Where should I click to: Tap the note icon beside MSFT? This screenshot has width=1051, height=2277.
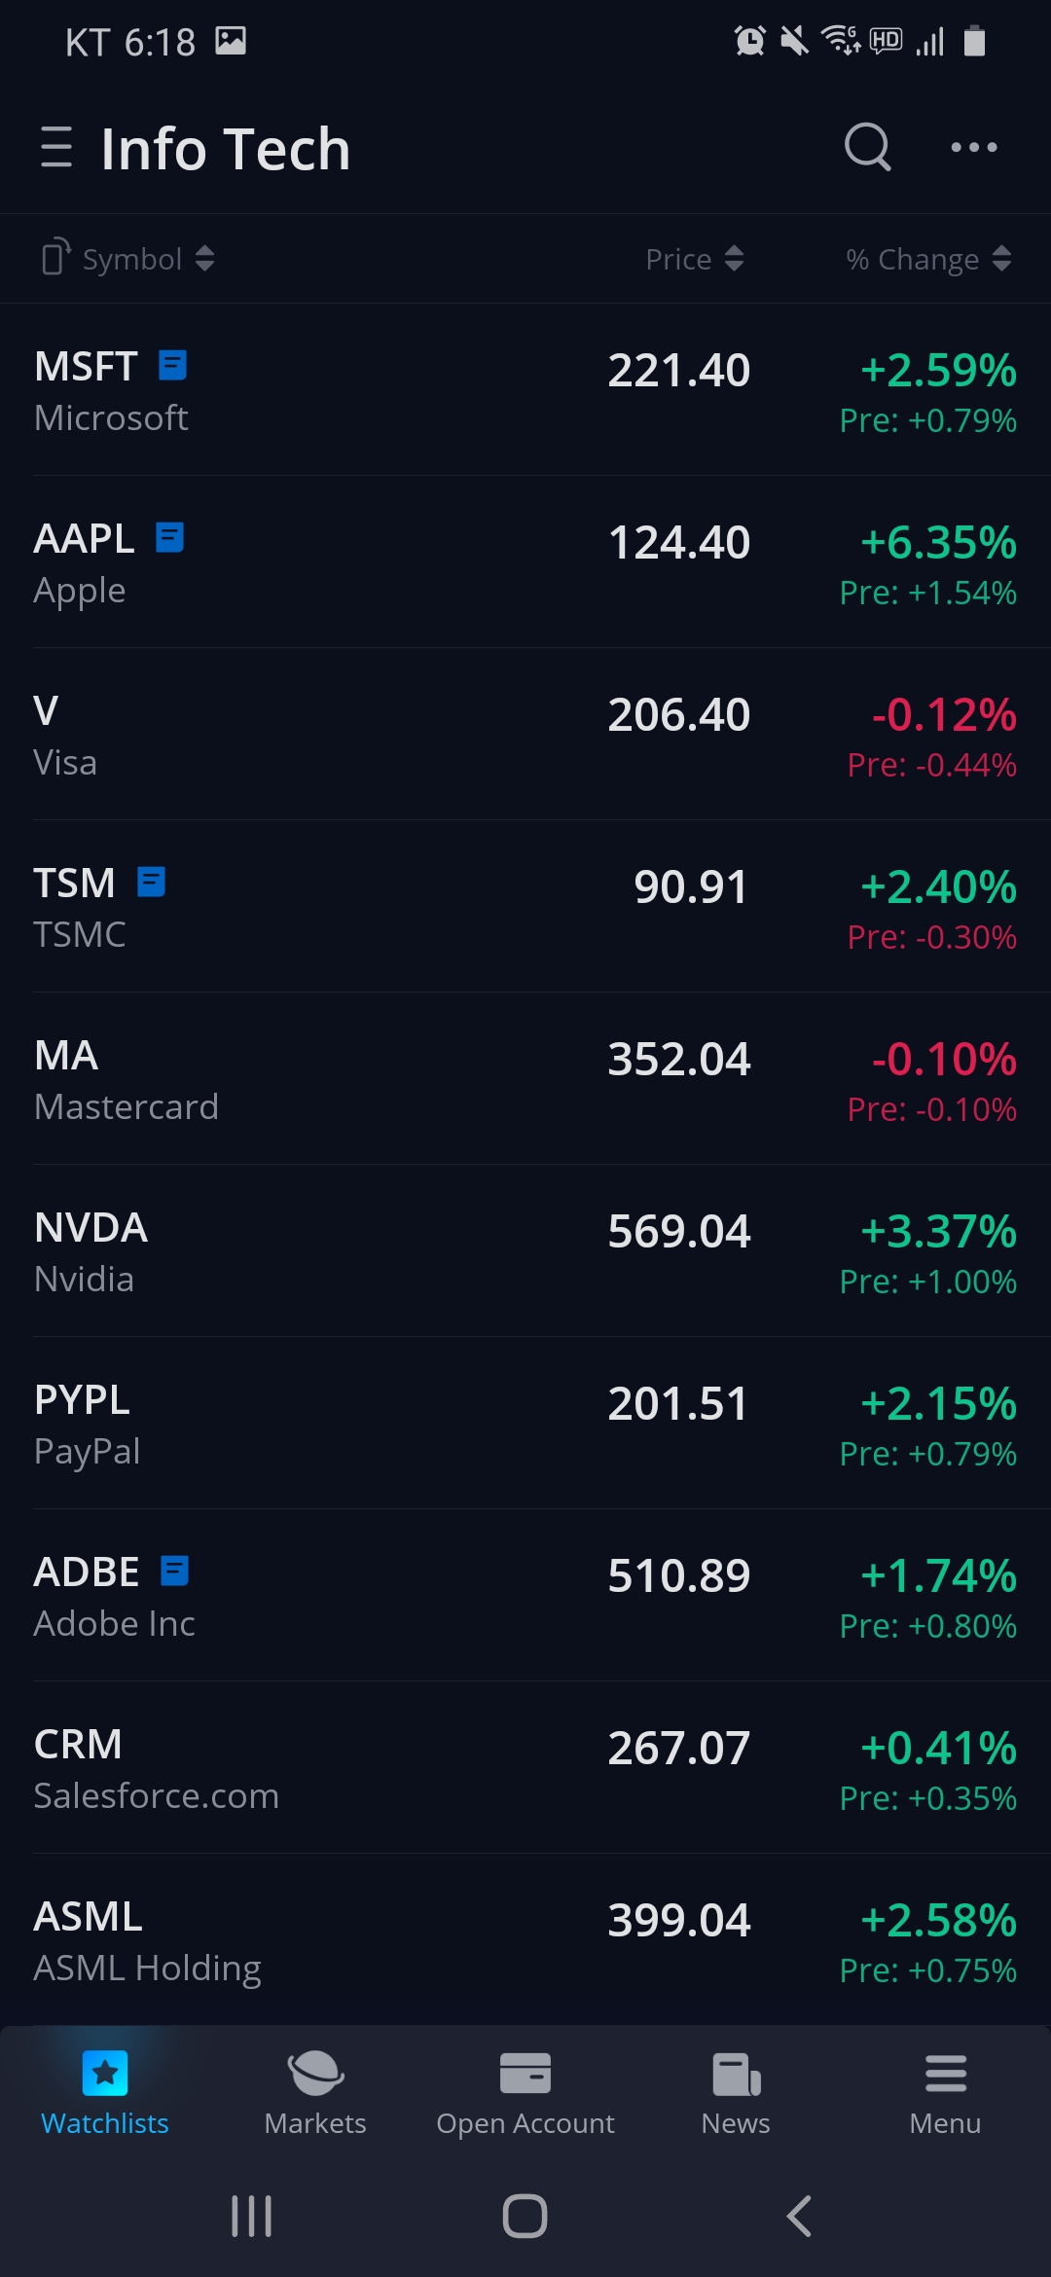pyautogui.click(x=172, y=366)
